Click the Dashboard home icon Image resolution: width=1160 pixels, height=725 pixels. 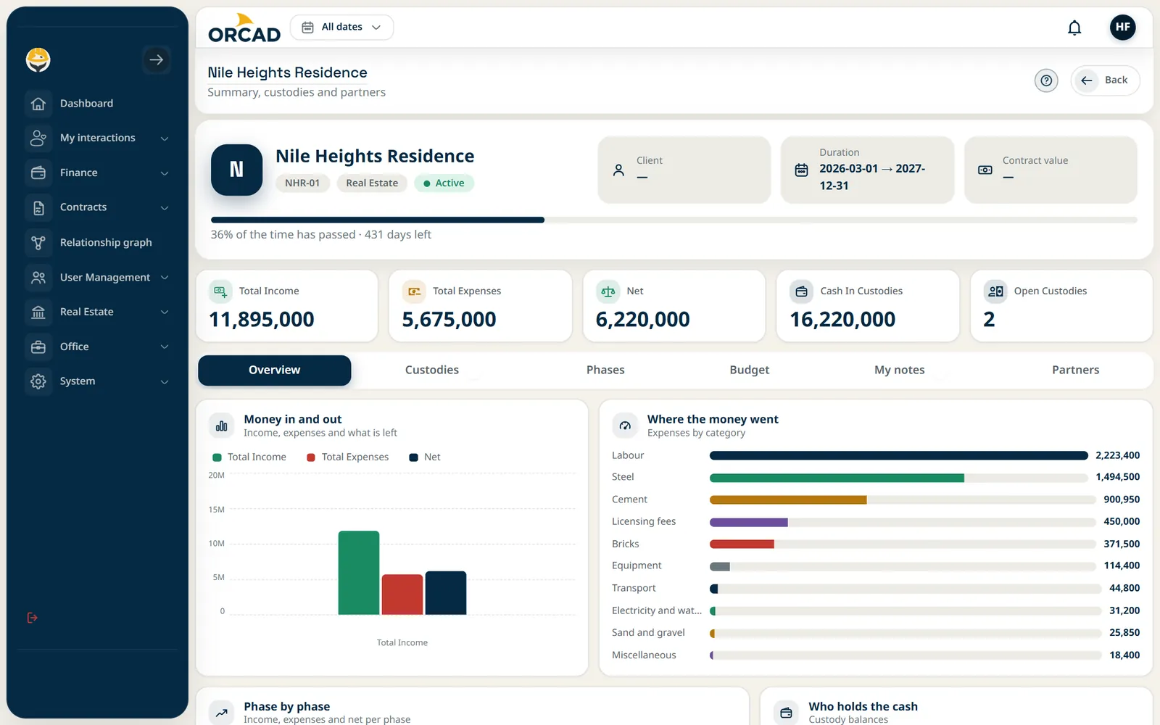38,104
